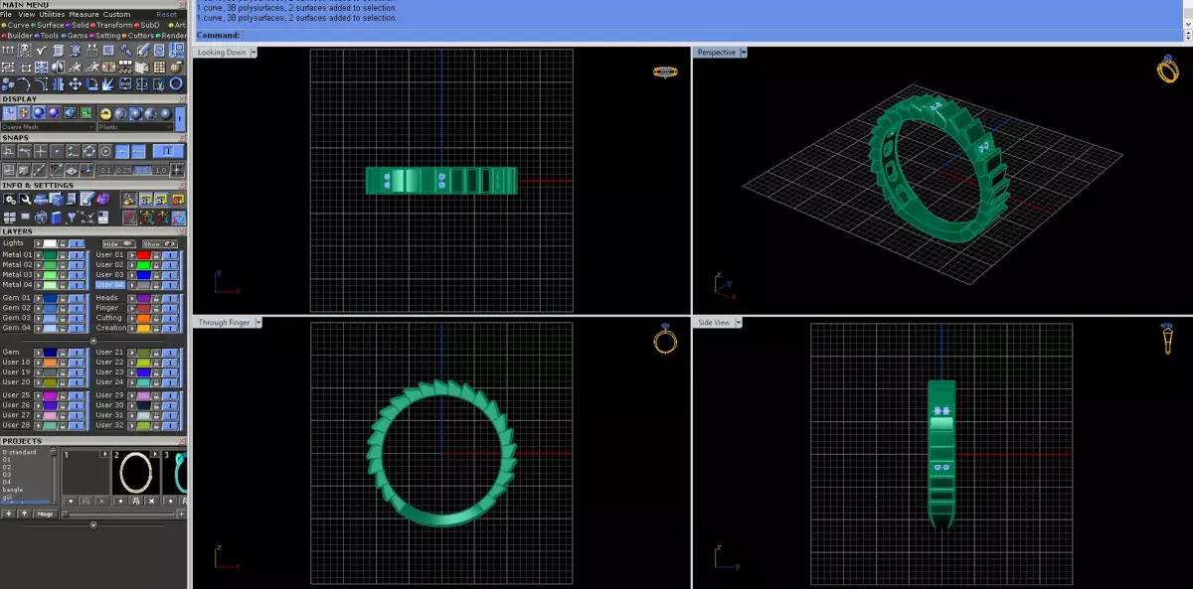Toggle the circle center snap icon
The width and height of the screenshot is (1193, 589).
[x=105, y=151]
